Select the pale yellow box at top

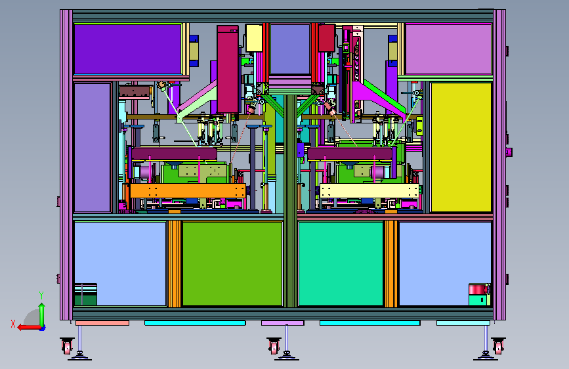pos(254,38)
